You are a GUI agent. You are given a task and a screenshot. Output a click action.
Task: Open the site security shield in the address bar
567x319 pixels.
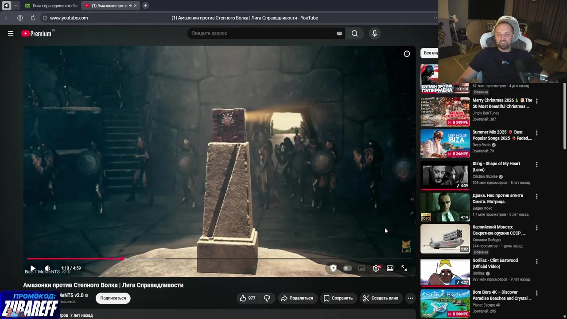tap(45, 18)
